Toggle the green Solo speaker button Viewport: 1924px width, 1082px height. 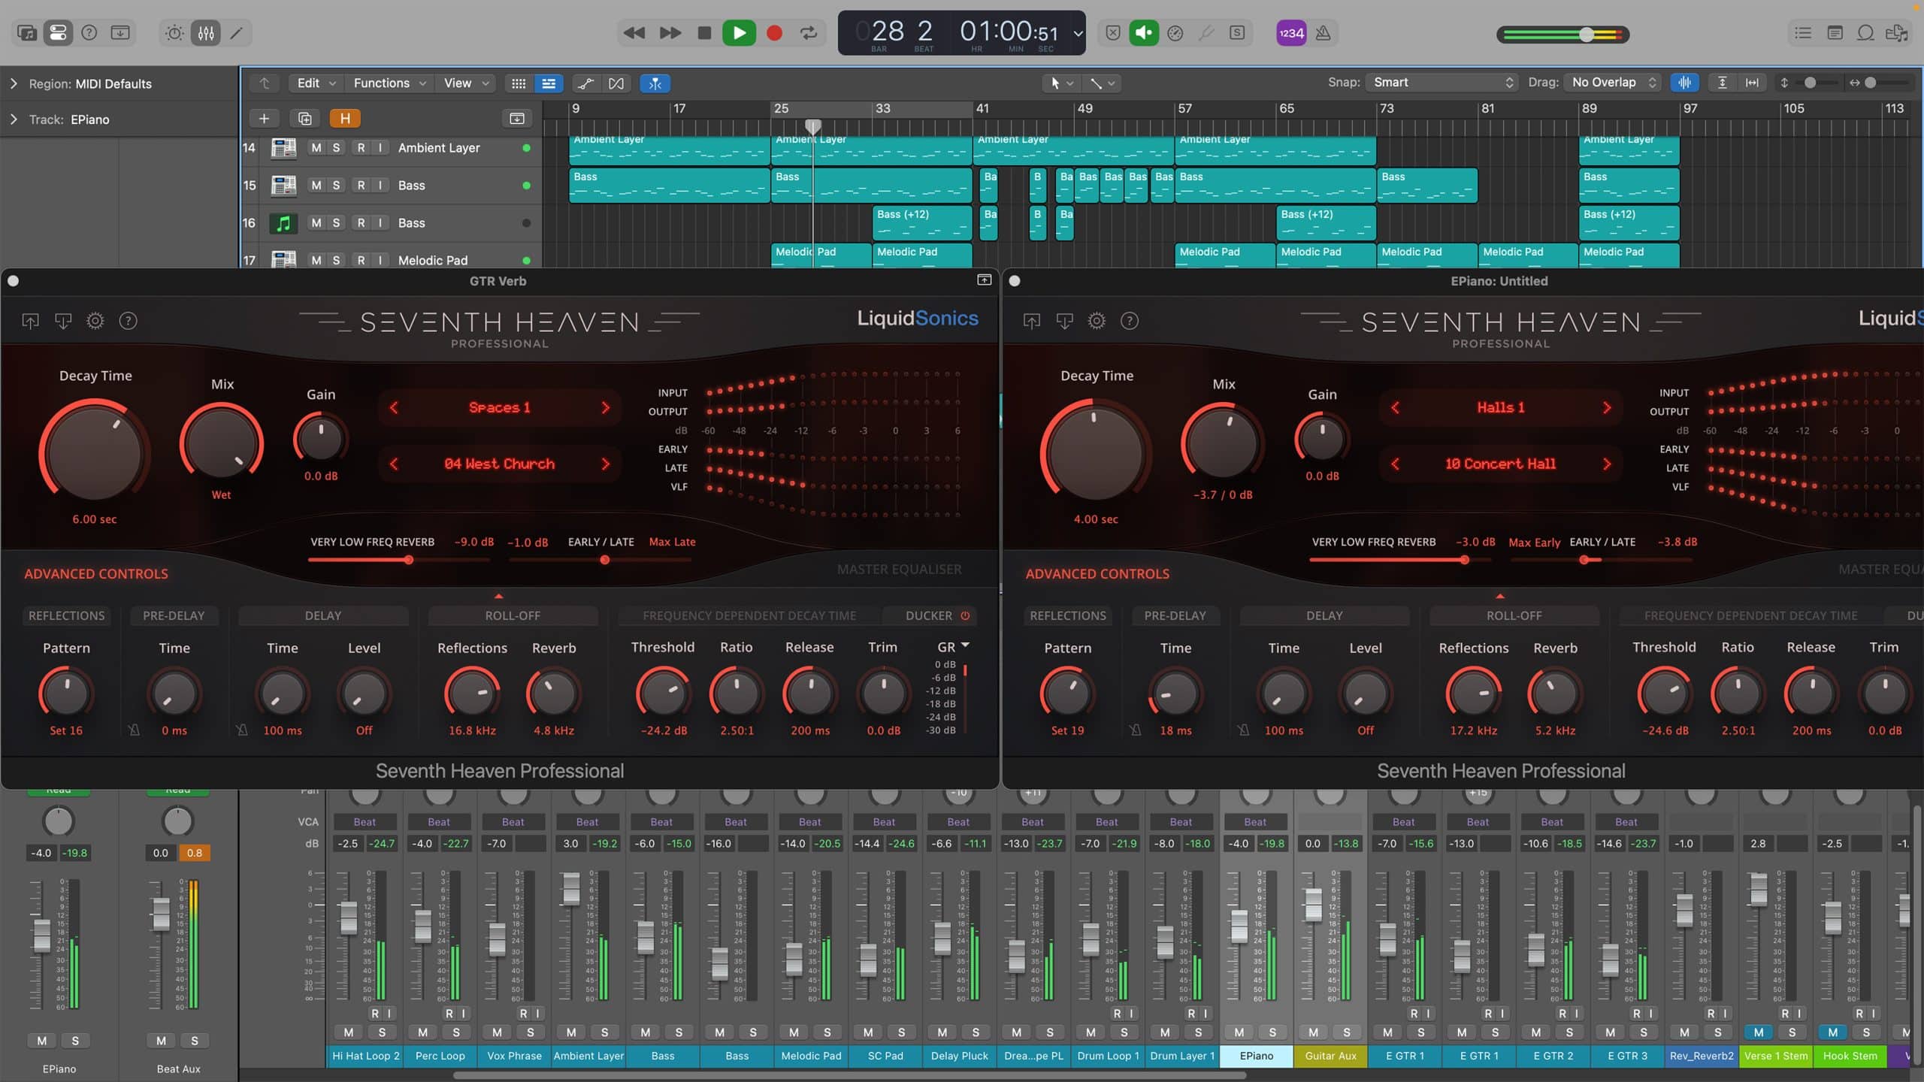click(x=1144, y=33)
